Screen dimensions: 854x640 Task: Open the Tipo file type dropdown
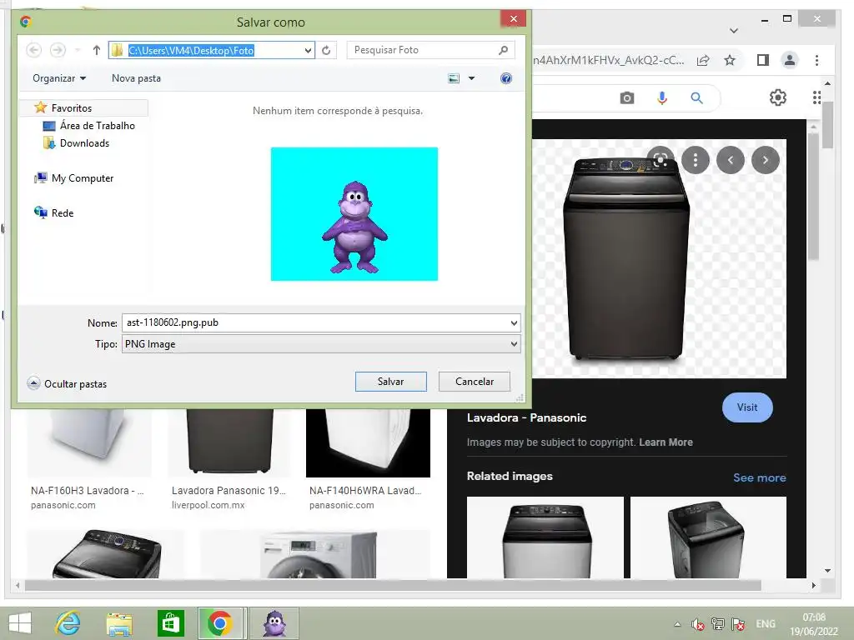point(514,344)
